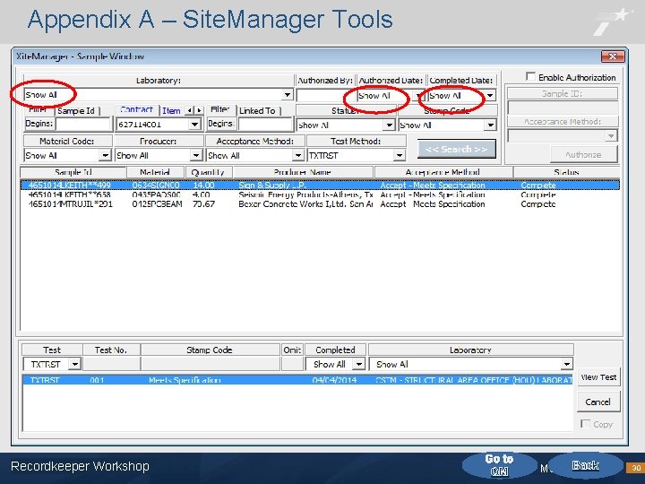The image size is (645, 484).
Task: Open the Completed Date dropdown
Action: (x=490, y=96)
